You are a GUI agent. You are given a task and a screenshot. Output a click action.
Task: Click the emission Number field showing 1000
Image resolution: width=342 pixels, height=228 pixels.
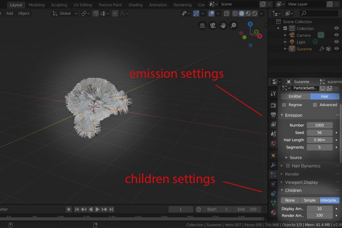(x=319, y=125)
